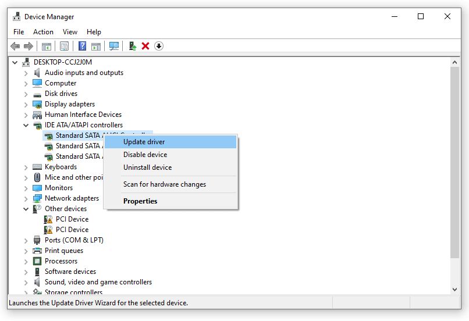Choose Uninstall device in context menu
Screen dimensions: 469x321
(x=170, y=167)
